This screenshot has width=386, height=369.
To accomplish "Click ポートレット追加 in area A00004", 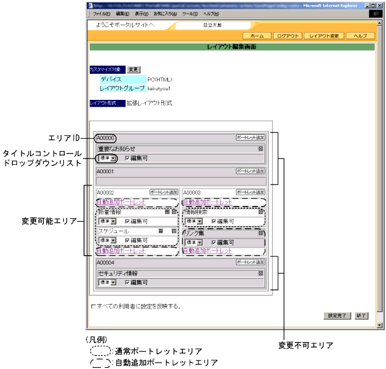I will tap(251, 262).
